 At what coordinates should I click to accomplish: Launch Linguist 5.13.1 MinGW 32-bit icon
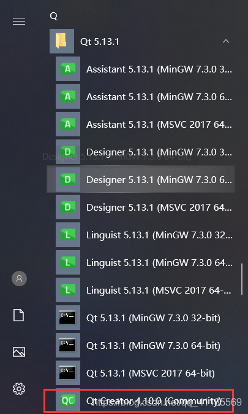(x=68, y=235)
